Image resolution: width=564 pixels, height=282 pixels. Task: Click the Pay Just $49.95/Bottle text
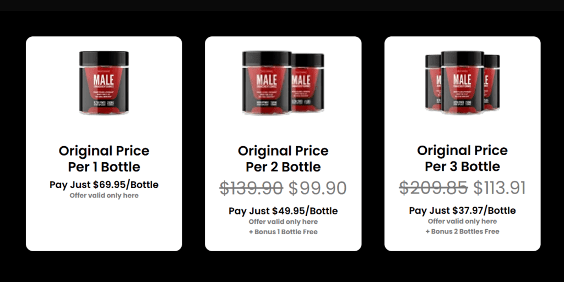(x=283, y=211)
